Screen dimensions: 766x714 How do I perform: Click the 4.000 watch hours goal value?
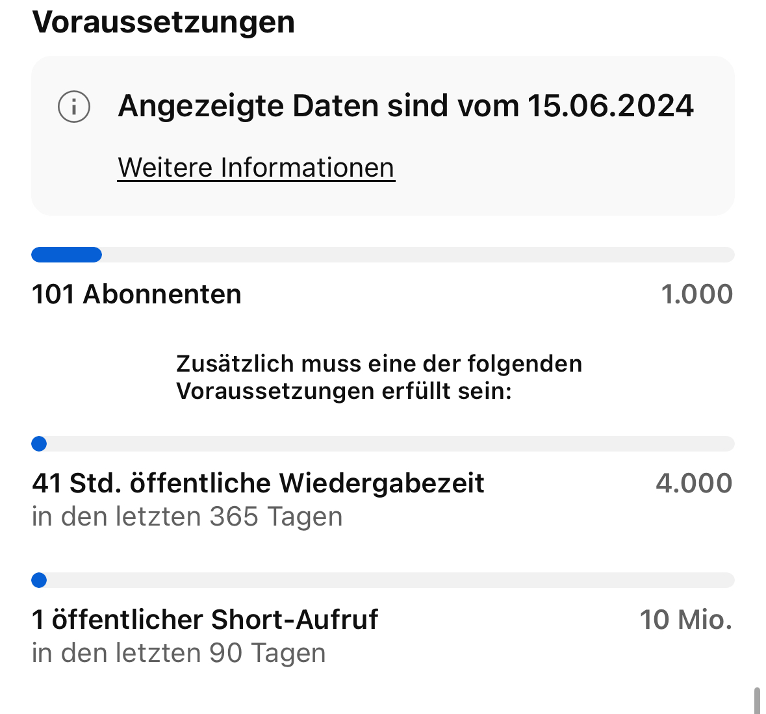[x=694, y=483]
